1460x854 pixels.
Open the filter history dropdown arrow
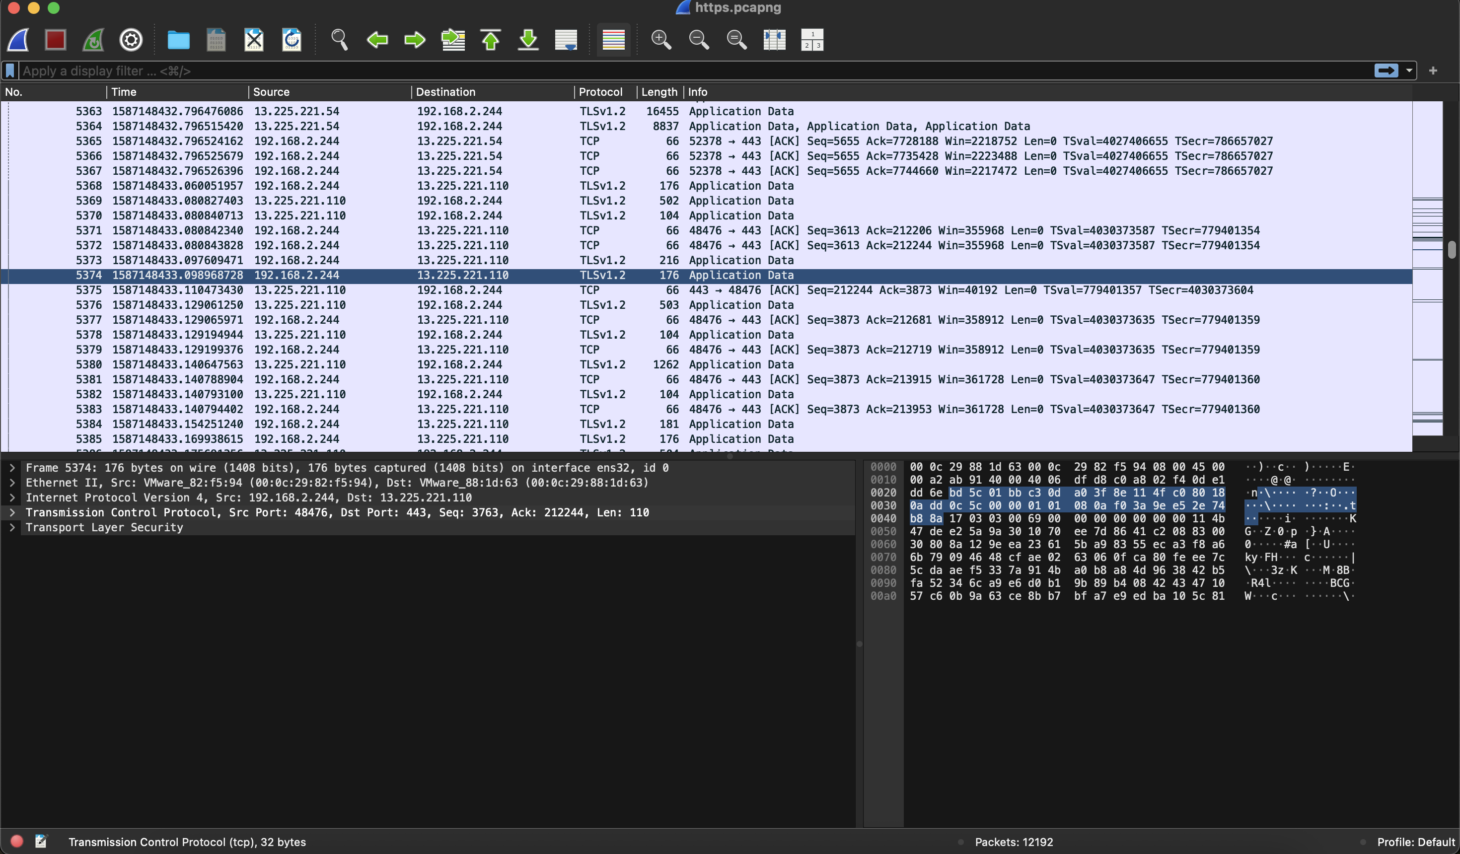point(1409,71)
